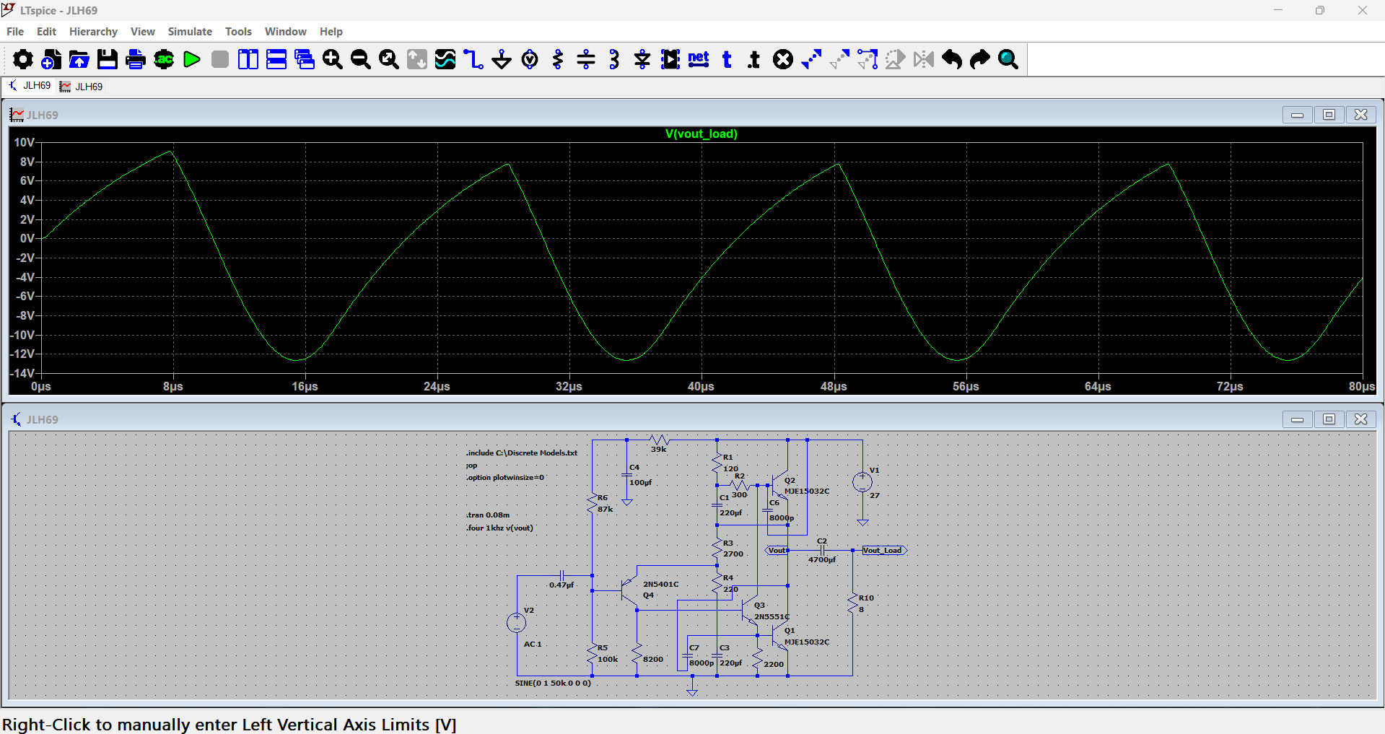Tile windows vertically
The image size is (1385, 734).
248,59
